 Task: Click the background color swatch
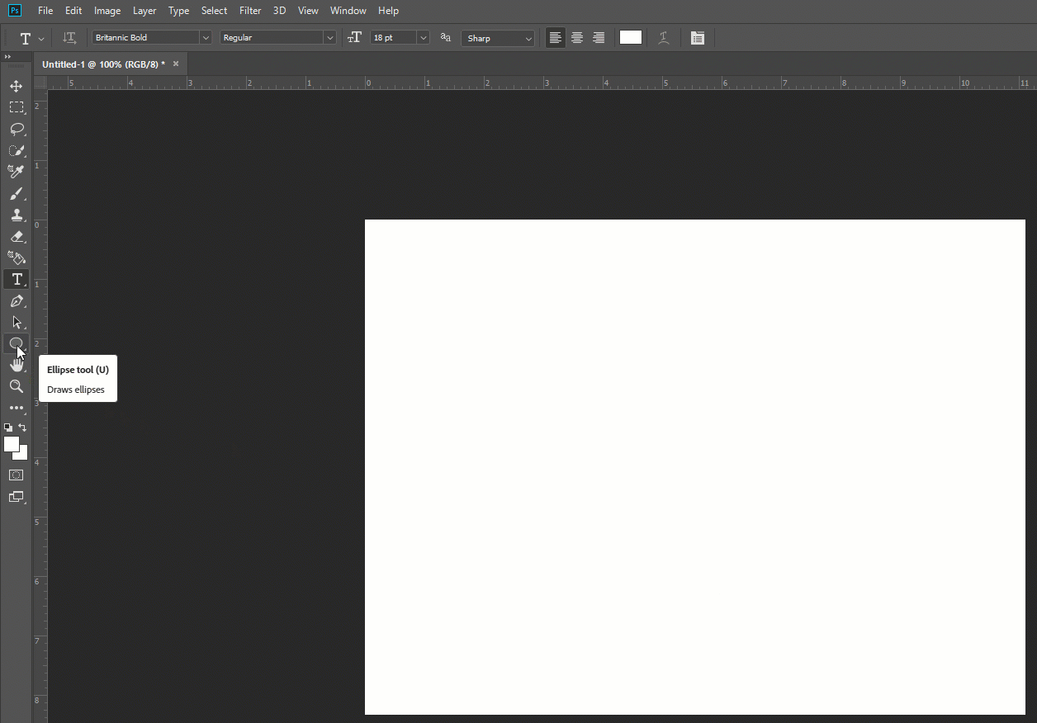click(x=23, y=455)
